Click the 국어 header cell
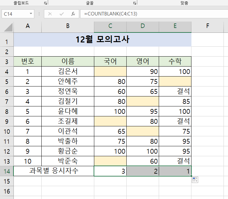 pyautogui.click(x=110, y=61)
